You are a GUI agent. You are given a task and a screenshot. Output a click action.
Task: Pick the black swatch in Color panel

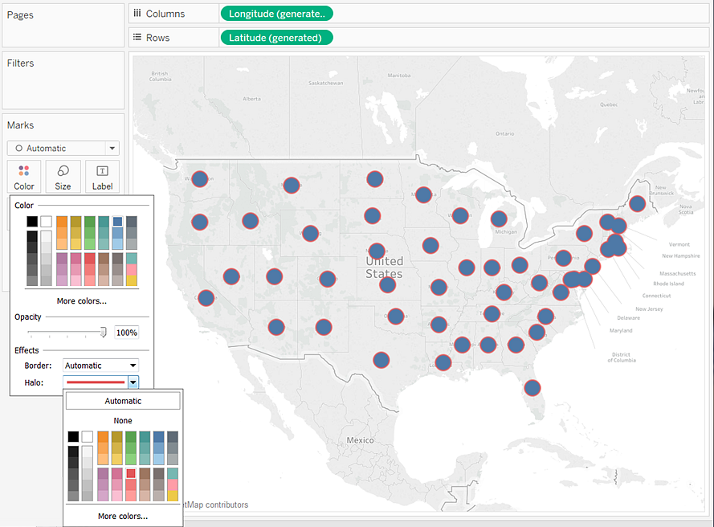point(32,222)
